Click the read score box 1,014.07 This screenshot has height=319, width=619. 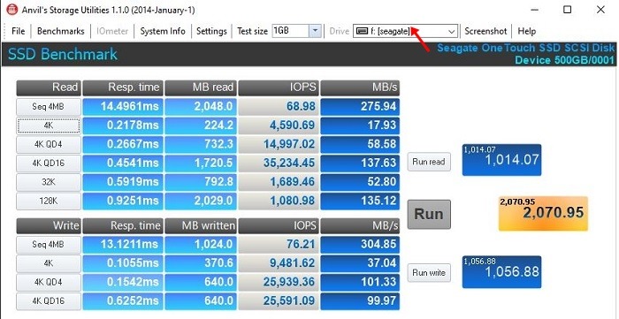tap(501, 160)
